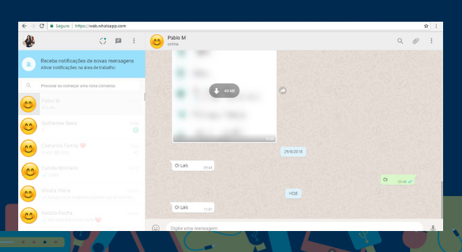Image resolution: width=462 pixels, height=252 pixels.
Task: Search within Pablo M conversation
Action: (400, 41)
